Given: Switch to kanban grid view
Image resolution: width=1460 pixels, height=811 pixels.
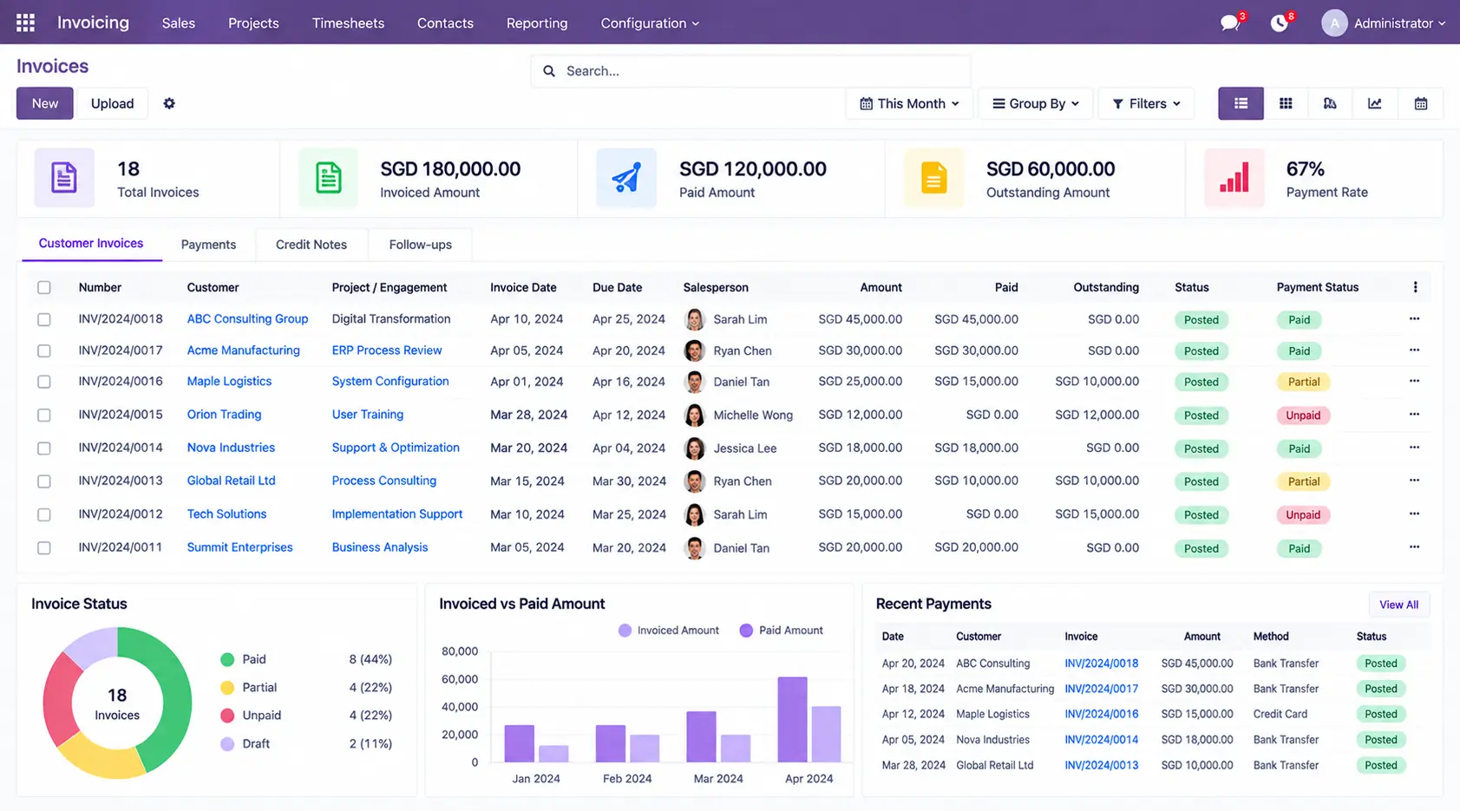Looking at the screenshot, I should (x=1286, y=103).
